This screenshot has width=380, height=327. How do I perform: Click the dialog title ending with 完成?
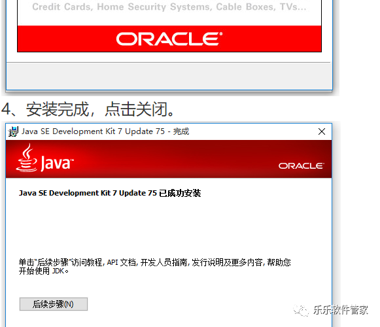(105, 131)
